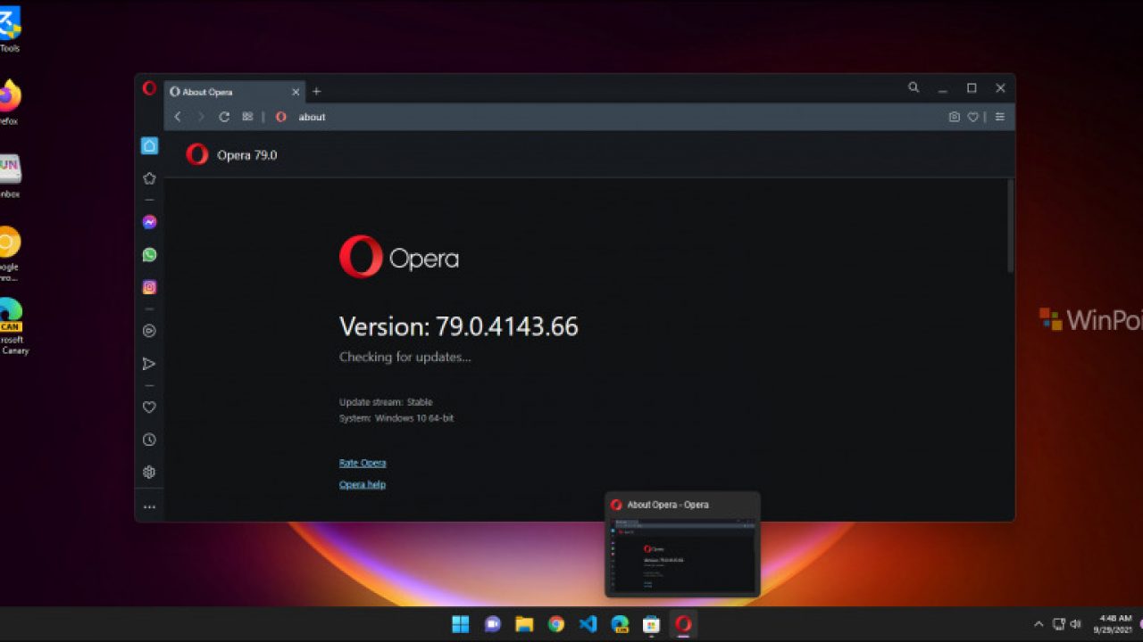Open a new tab with plus button
Image resolution: width=1143 pixels, height=642 pixels.
[316, 91]
